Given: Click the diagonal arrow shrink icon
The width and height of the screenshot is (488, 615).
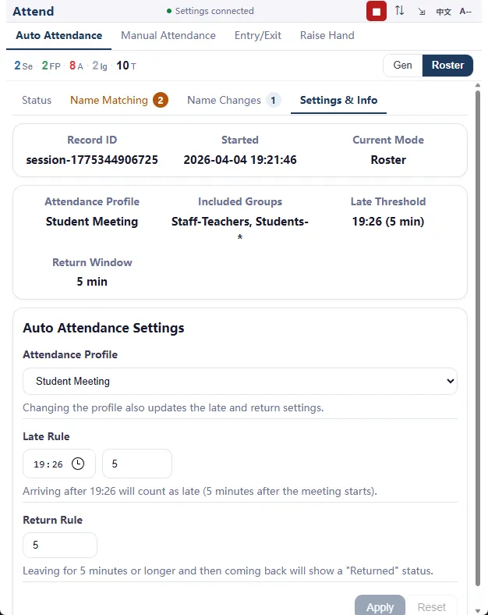Looking at the screenshot, I should click(x=422, y=12).
